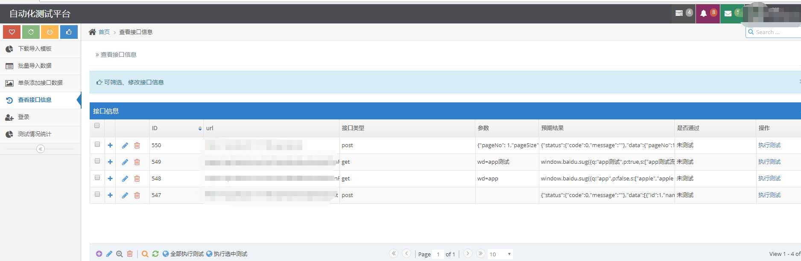Click the 预期结果 column header

(x=607, y=128)
